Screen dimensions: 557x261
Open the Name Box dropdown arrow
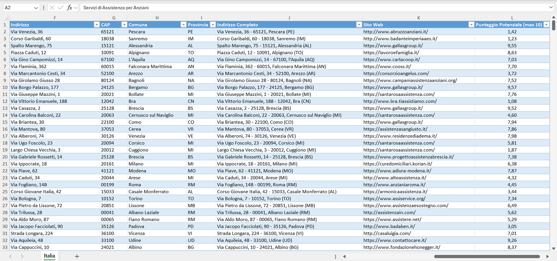click(x=36, y=8)
